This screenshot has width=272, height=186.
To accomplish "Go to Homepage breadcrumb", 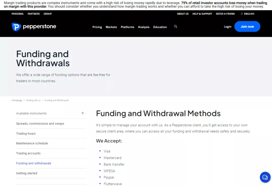I will coord(17,100).
